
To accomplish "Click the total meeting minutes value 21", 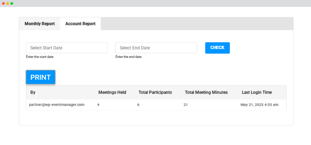I will (x=186, y=105).
